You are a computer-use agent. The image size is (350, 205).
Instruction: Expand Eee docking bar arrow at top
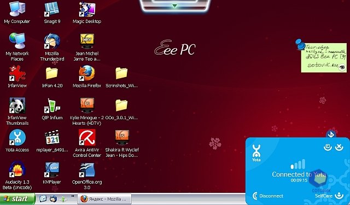(x=175, y=6)
